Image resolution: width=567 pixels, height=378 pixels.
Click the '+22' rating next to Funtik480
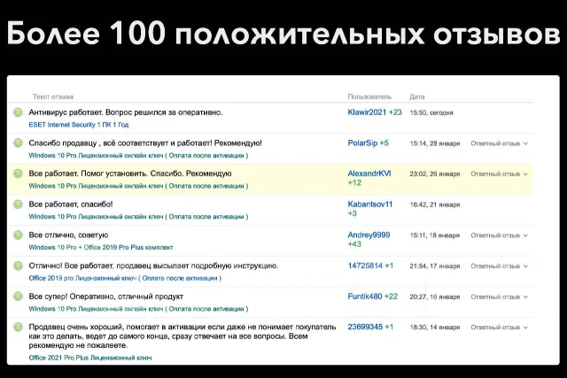(391, 297)
